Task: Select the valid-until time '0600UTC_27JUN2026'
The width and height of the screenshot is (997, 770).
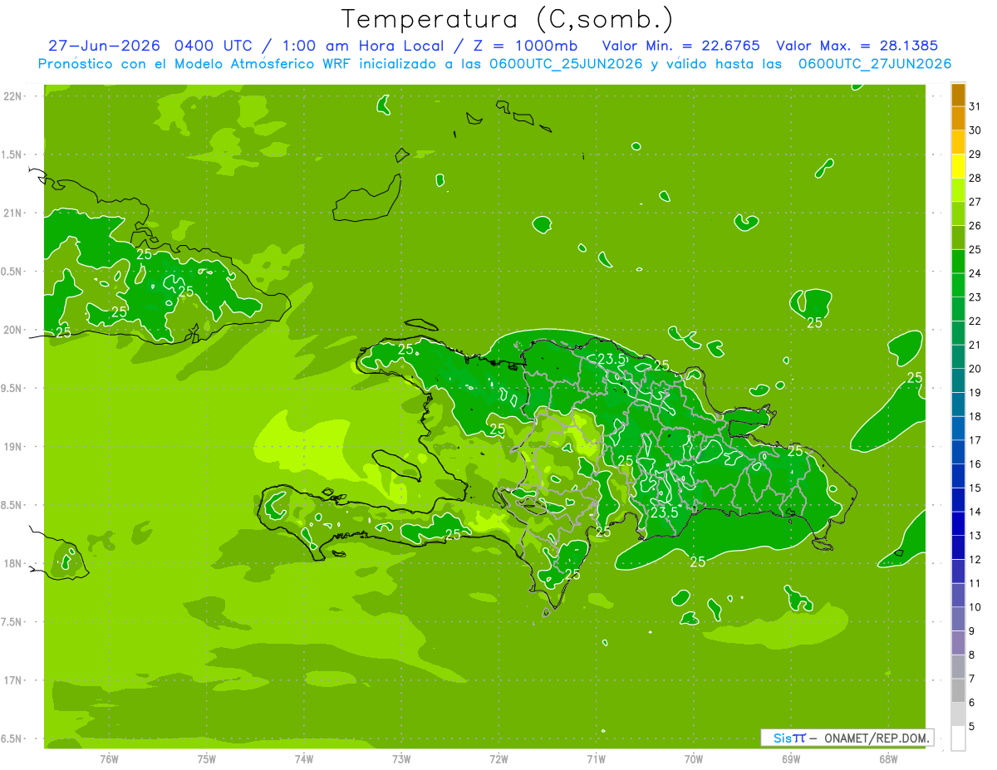Action: click(875, 64)
